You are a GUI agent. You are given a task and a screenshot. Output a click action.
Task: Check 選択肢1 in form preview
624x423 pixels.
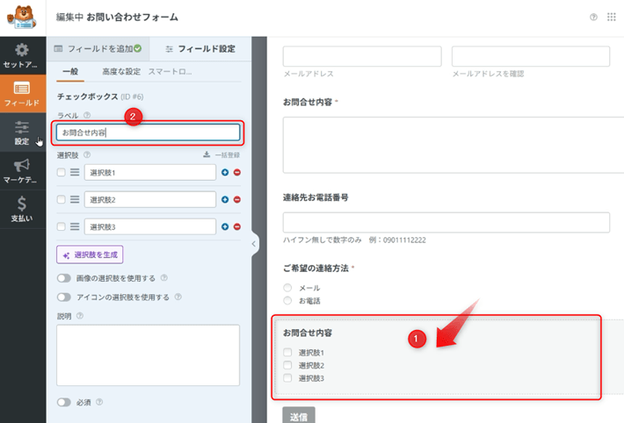click(287, 352)
